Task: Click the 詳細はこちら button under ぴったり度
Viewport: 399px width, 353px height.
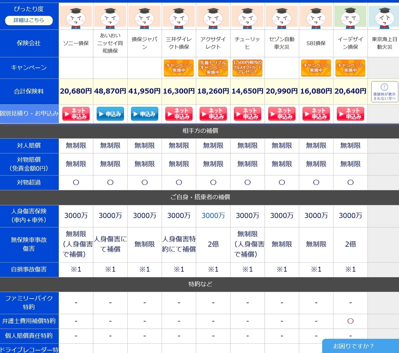Action: pos(29,20)
